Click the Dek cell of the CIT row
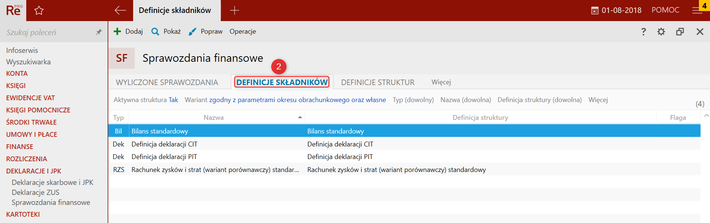The image size is (710, 223). tap(118, 144)
